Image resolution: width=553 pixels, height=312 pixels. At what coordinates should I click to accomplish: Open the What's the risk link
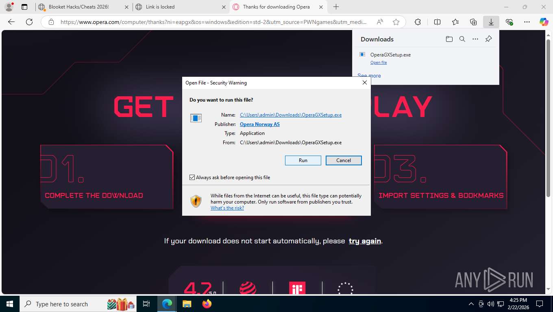227,208
